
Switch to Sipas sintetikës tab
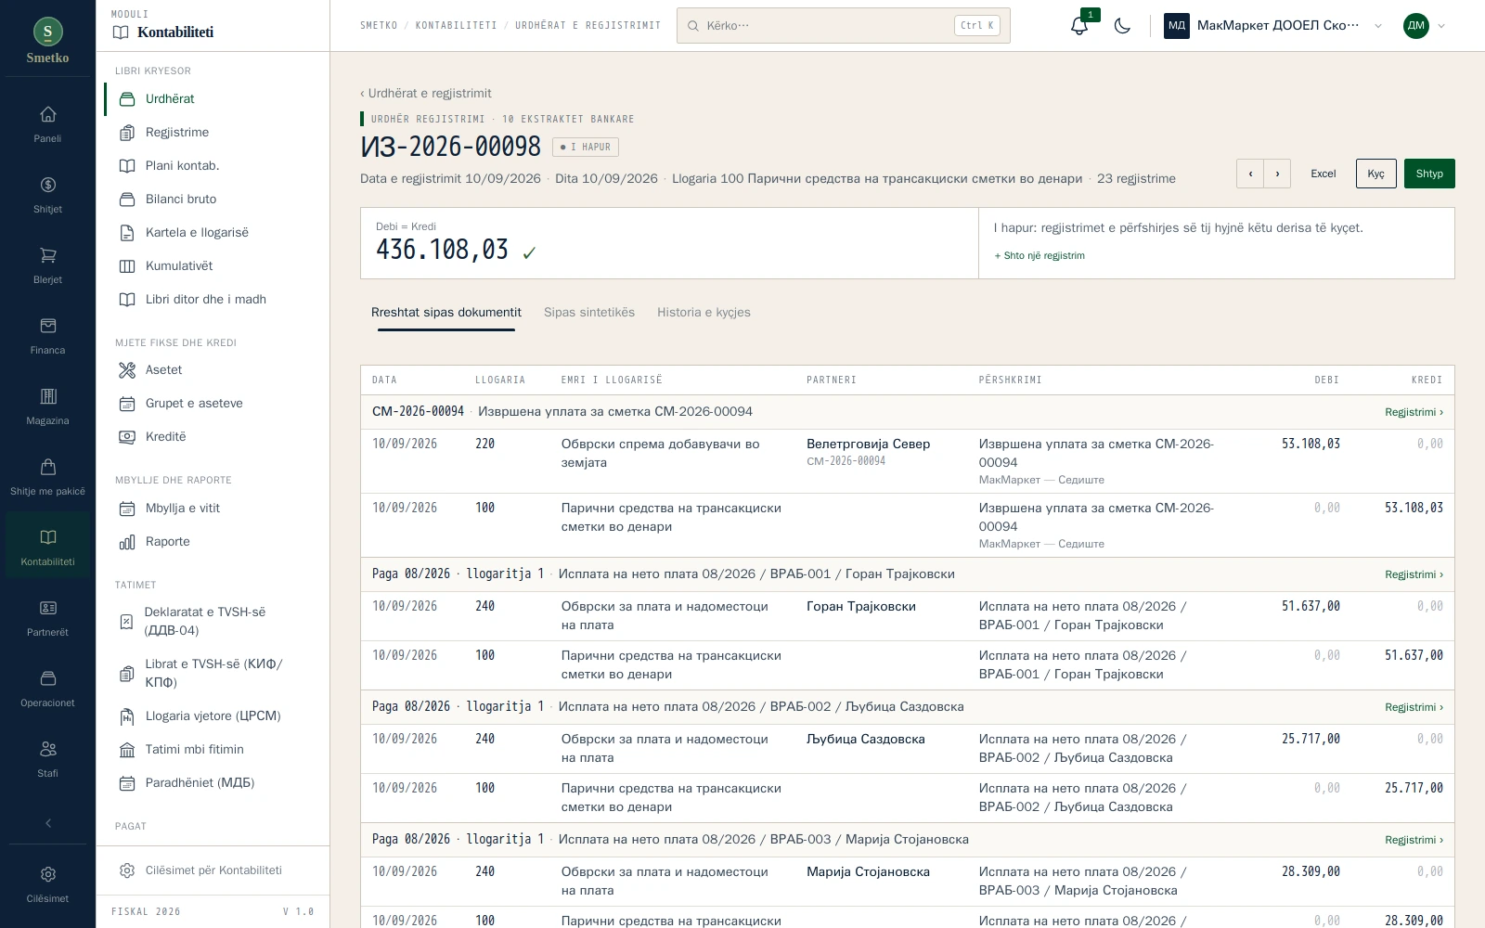589,313
